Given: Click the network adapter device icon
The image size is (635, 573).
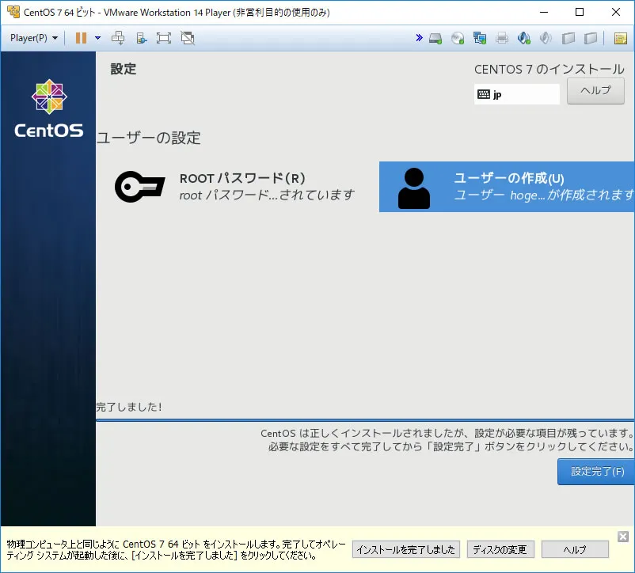Looking at the screenshot, I should [x=480, y=39].
